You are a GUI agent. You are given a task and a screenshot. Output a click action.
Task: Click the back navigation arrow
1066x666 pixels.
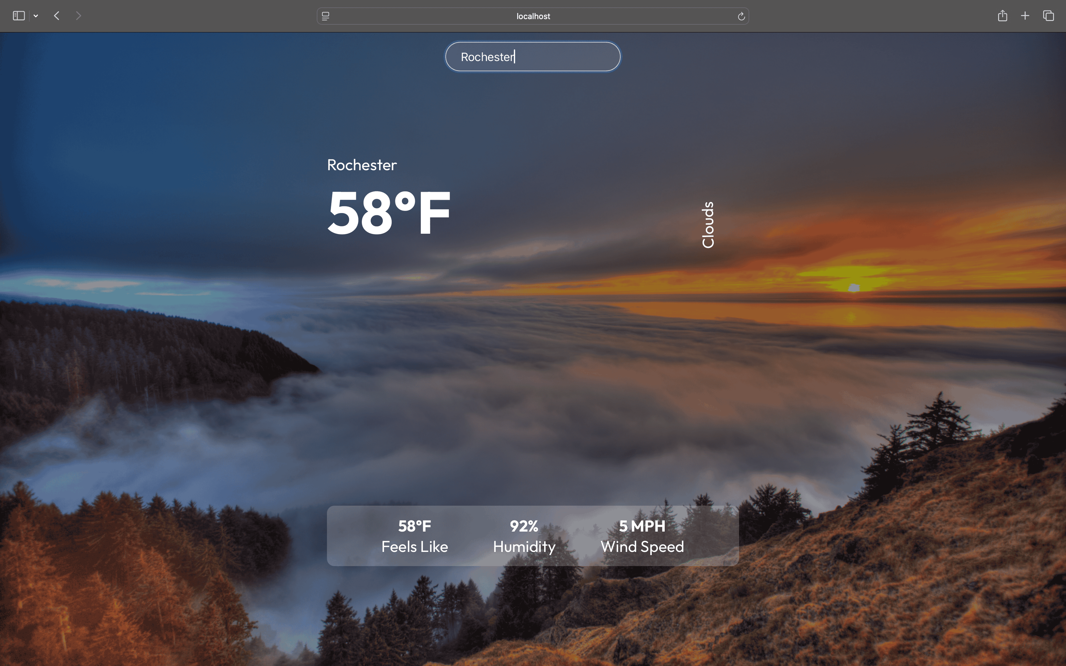tap(56, 15)
